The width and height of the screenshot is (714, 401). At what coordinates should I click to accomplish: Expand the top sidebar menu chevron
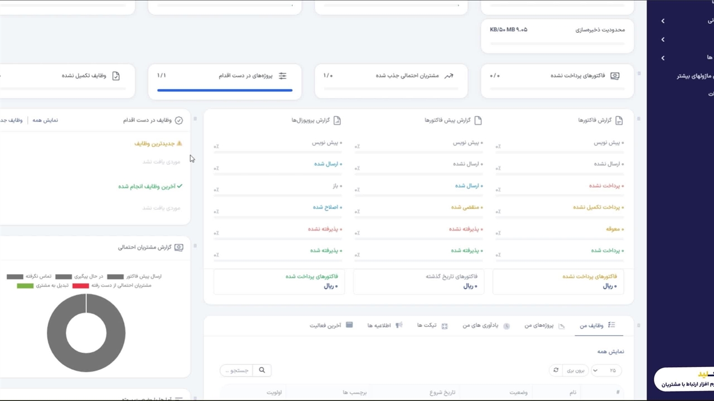point(663,21)
